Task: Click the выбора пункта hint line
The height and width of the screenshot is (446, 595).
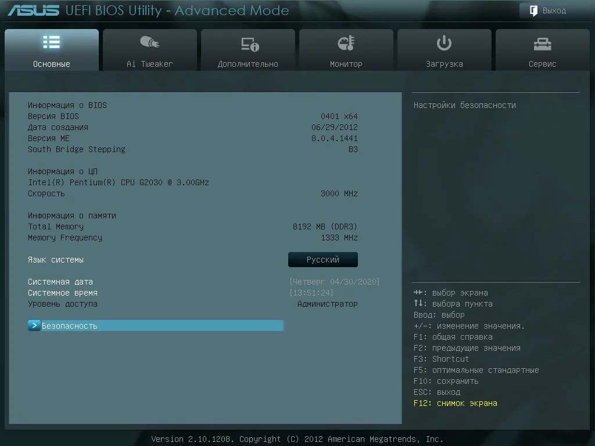Action: coord(453,304)
